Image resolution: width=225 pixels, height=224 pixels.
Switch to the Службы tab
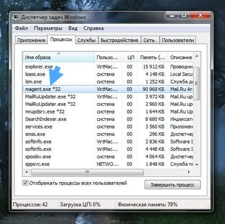tap(87, 40)
